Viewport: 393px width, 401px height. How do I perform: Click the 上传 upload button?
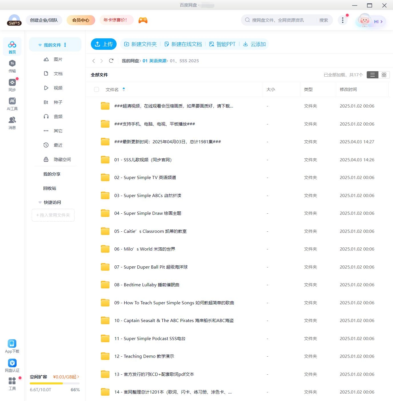point(104,44)
